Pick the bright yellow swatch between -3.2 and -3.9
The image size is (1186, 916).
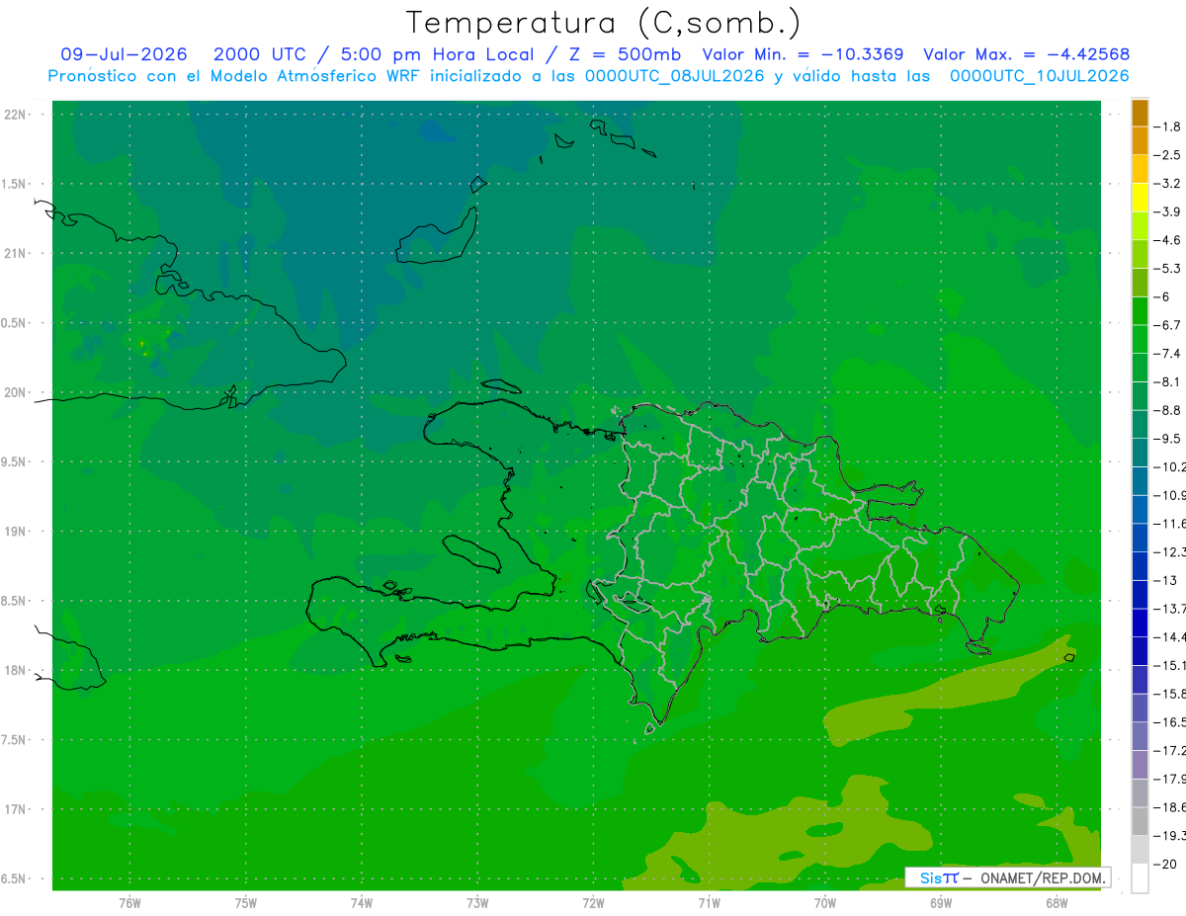(x=1140, y=198)
